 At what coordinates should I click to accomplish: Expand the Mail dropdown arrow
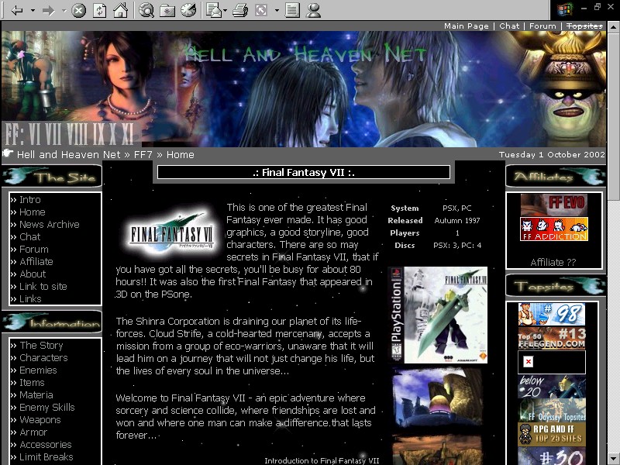[x=225, y=10]
